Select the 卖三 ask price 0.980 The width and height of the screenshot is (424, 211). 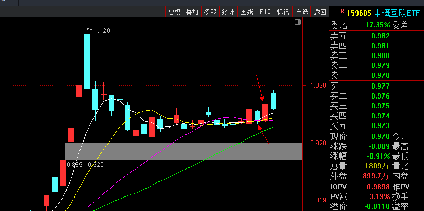tap(380, 55)
